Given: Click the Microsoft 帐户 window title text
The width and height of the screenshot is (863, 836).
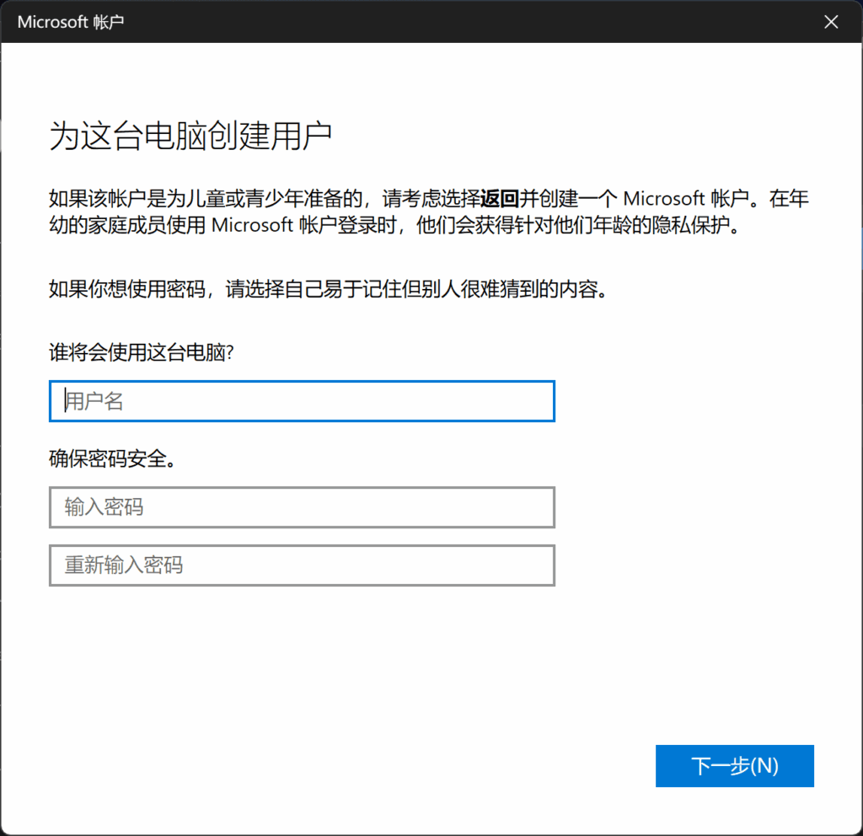Looking at the screenshot, I should tap(71, 22).
